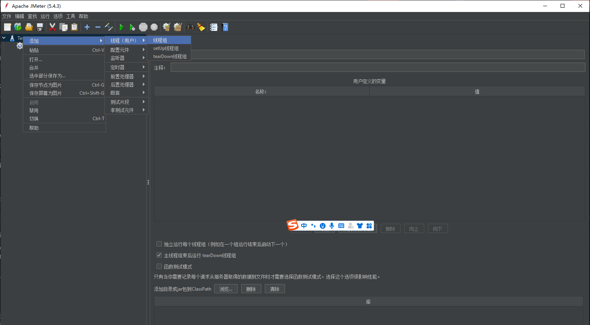Image resolution: width=590 pixels, height=325 pixels.
Task: Click the Sogou punctuation toggle icon
Action: pos(313,226)
